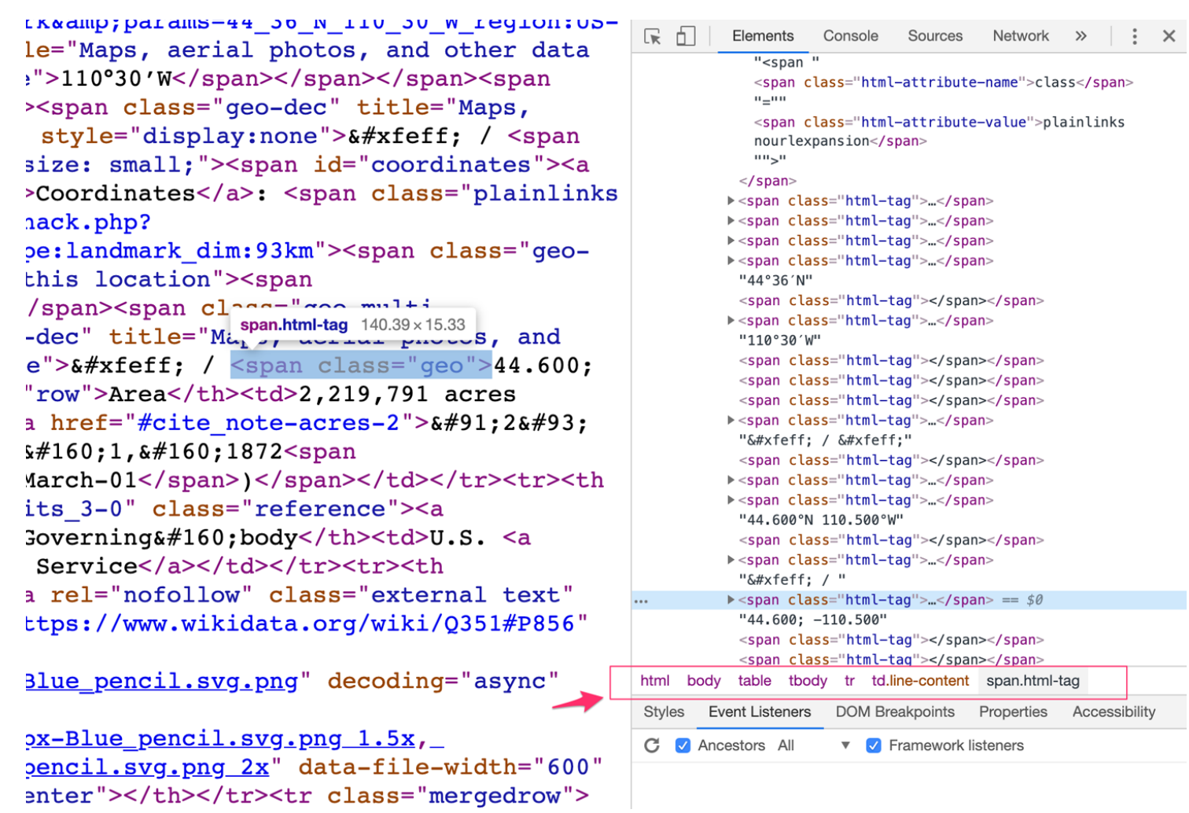Expand the span node directly above "110°30′W"

point(731,321)
